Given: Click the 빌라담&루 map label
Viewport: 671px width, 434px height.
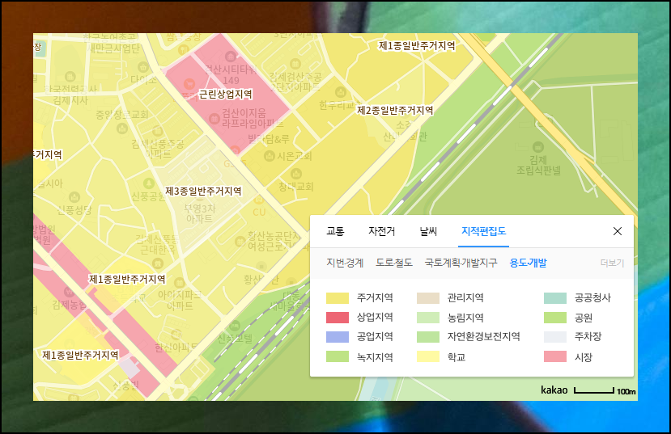Looking at the screenshot, I should (269, 138).
